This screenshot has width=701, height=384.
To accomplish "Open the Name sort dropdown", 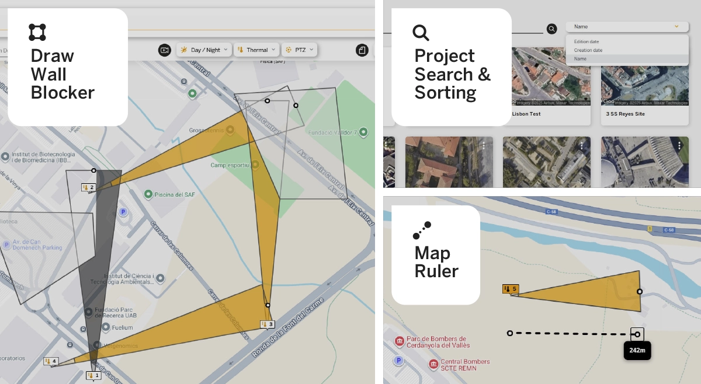I will 625,27.
